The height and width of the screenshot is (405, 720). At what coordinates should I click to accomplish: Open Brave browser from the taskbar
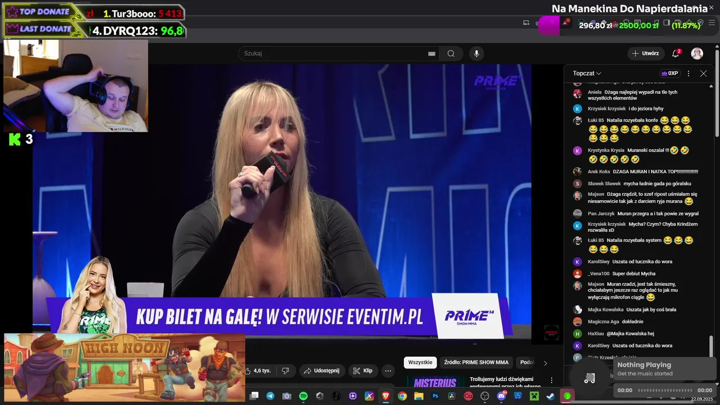[386, 396]
